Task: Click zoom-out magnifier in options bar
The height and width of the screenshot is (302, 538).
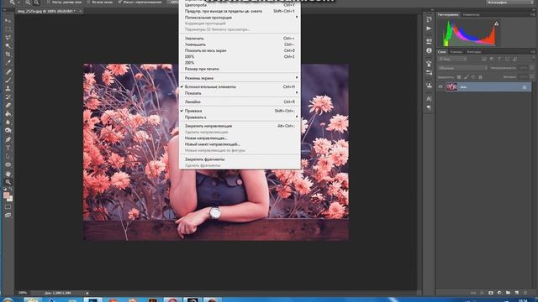Action: click(x=36, y=3)
